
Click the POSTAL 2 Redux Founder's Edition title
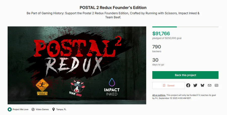click(113, 8)
